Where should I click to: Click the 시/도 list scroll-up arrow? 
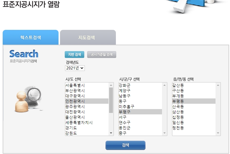(111, 85)
